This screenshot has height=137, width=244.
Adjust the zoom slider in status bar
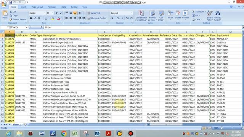tap(232, 128)
